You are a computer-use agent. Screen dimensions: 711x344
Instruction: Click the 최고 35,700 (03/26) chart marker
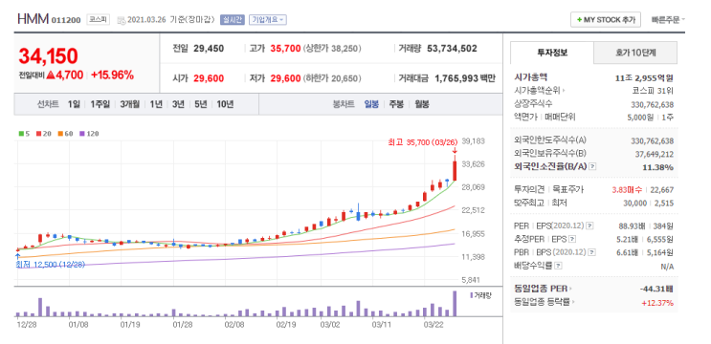[x=423, y=142]
